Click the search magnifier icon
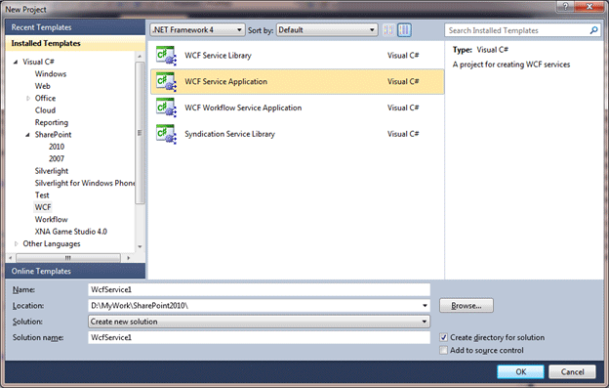 (x=593, y=30)
